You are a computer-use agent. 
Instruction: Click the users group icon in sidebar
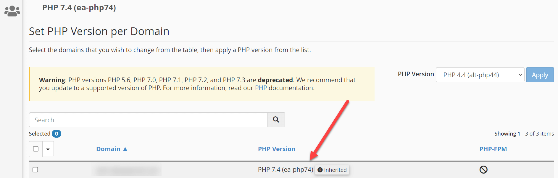click(x=12, y=11)
